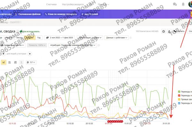Click the info icon after Атрибуция dropdown

click(99, 45)
